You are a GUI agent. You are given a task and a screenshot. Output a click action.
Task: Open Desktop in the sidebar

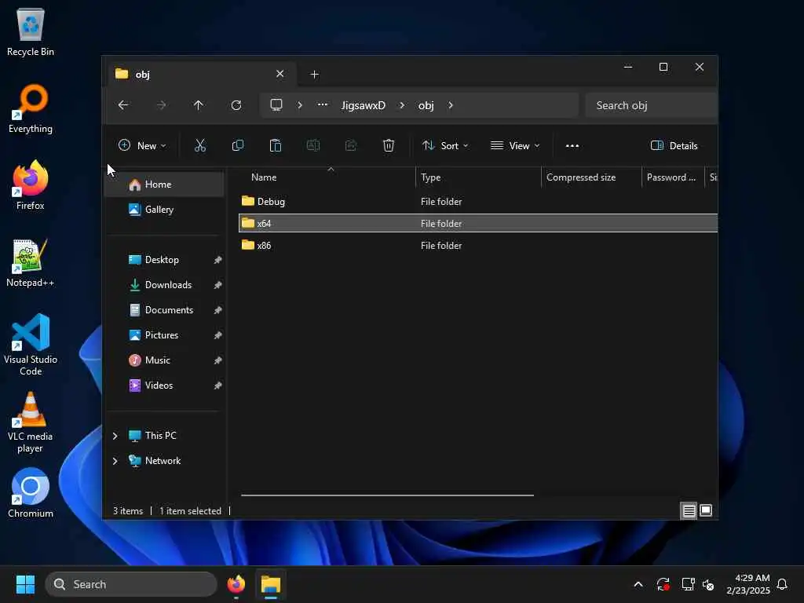pyautogui.click(x=165, y=260)
